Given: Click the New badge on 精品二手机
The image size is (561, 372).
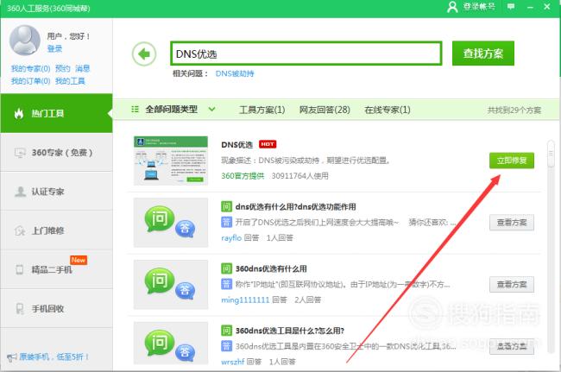Looking at the screenshot, I should pyautogui.click(x=79, y=260).
